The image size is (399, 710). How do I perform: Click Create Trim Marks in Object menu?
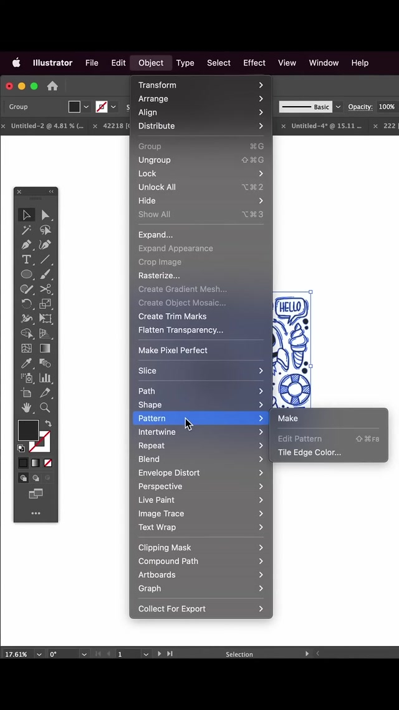(x=172, y=316)
